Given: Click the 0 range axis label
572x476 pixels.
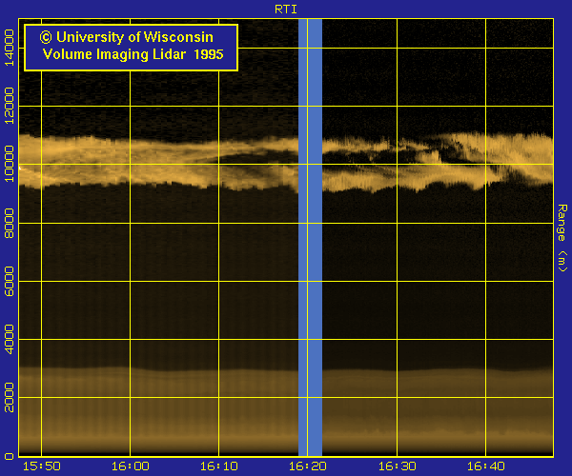Looking at the screenshot, I should (9, 456).
